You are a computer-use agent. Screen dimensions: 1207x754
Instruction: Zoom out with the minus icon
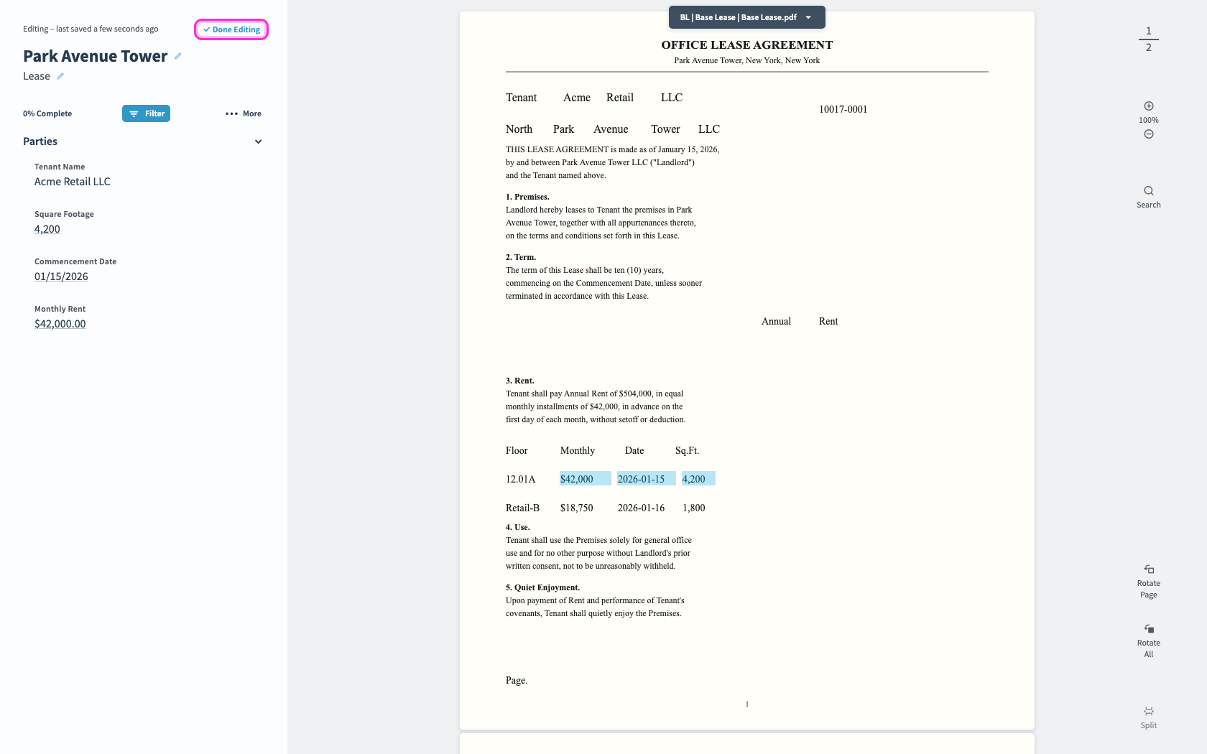(x=1149, y=134)
